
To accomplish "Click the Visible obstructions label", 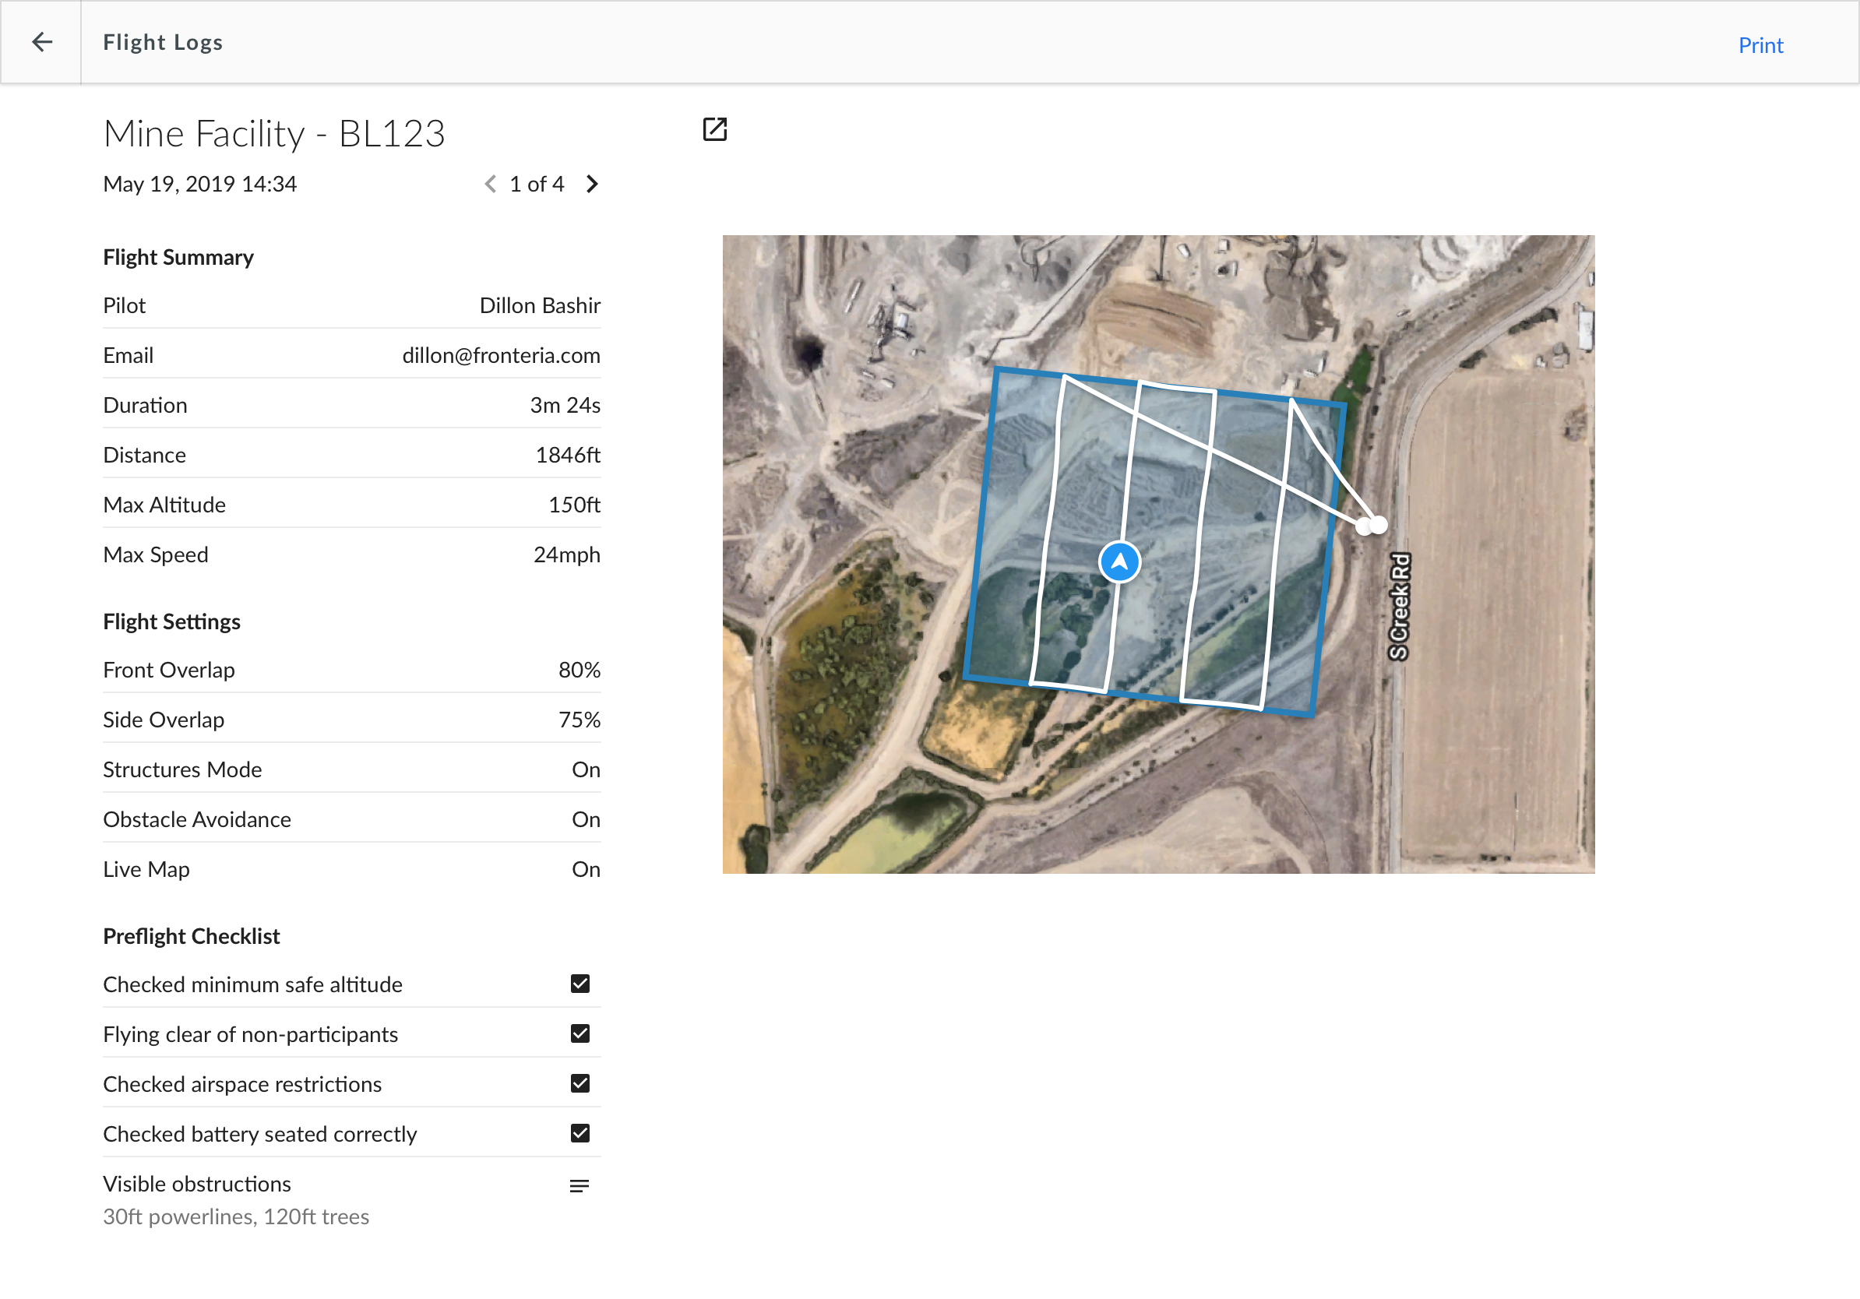I will tap(197, 1184).
